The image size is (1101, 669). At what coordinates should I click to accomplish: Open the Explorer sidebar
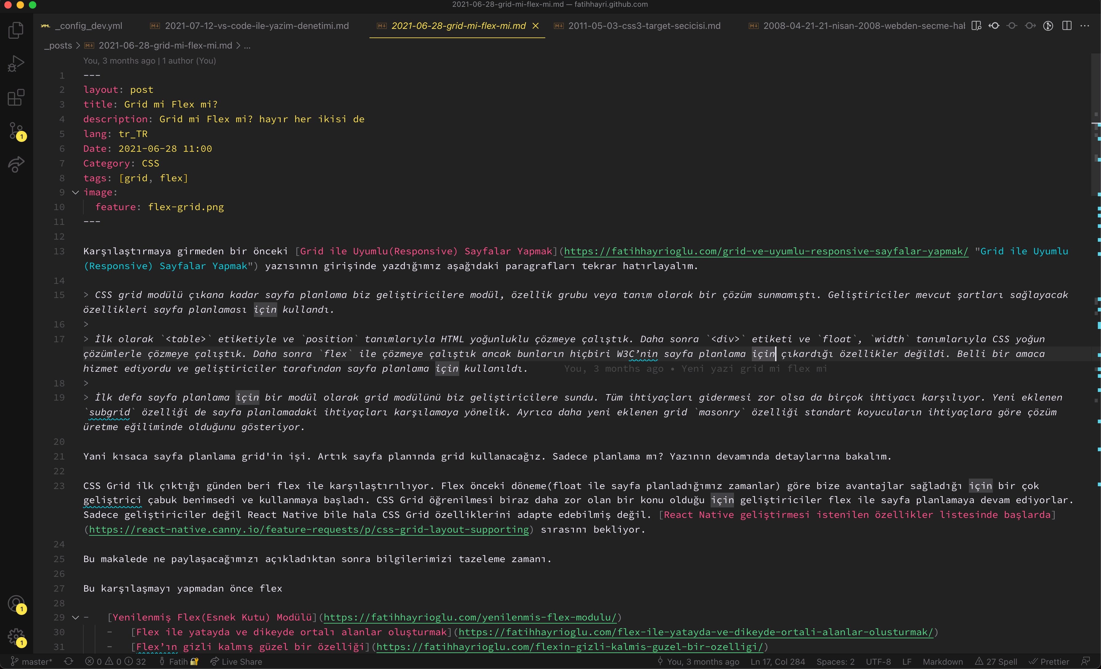(x=16, y=30)
